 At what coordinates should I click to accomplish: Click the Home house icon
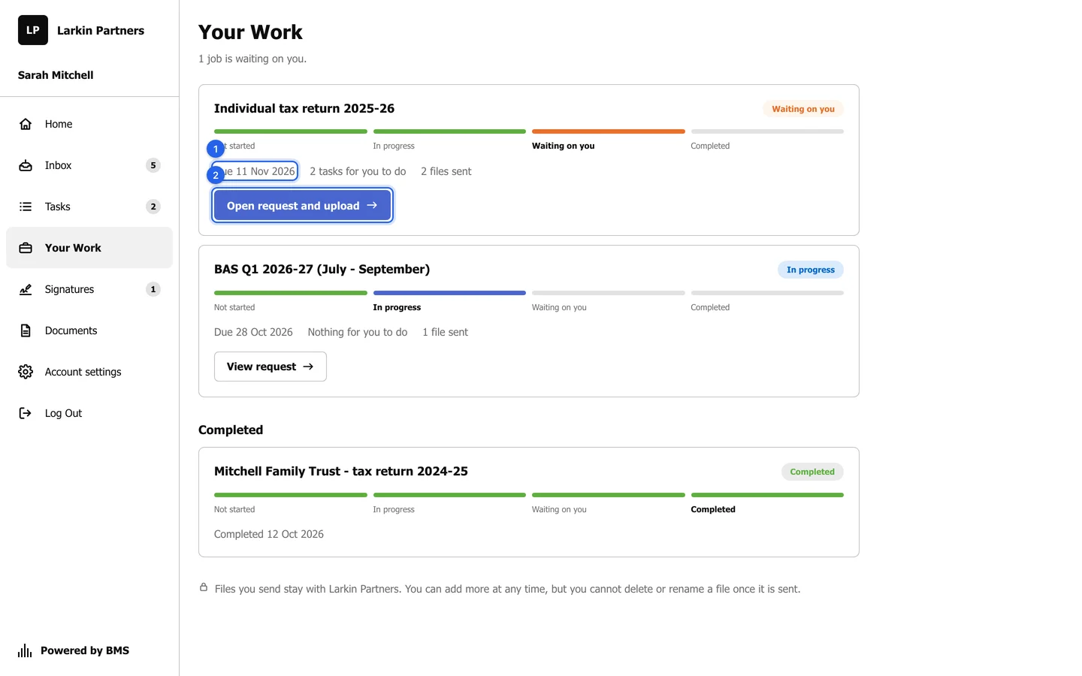tap(26, 124)
